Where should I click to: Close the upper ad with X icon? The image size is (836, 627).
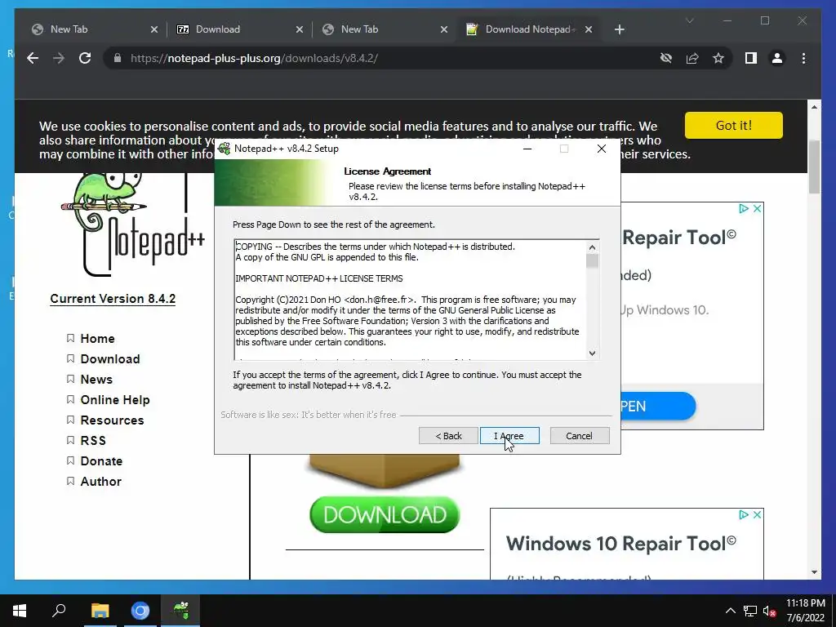point(757,208)
